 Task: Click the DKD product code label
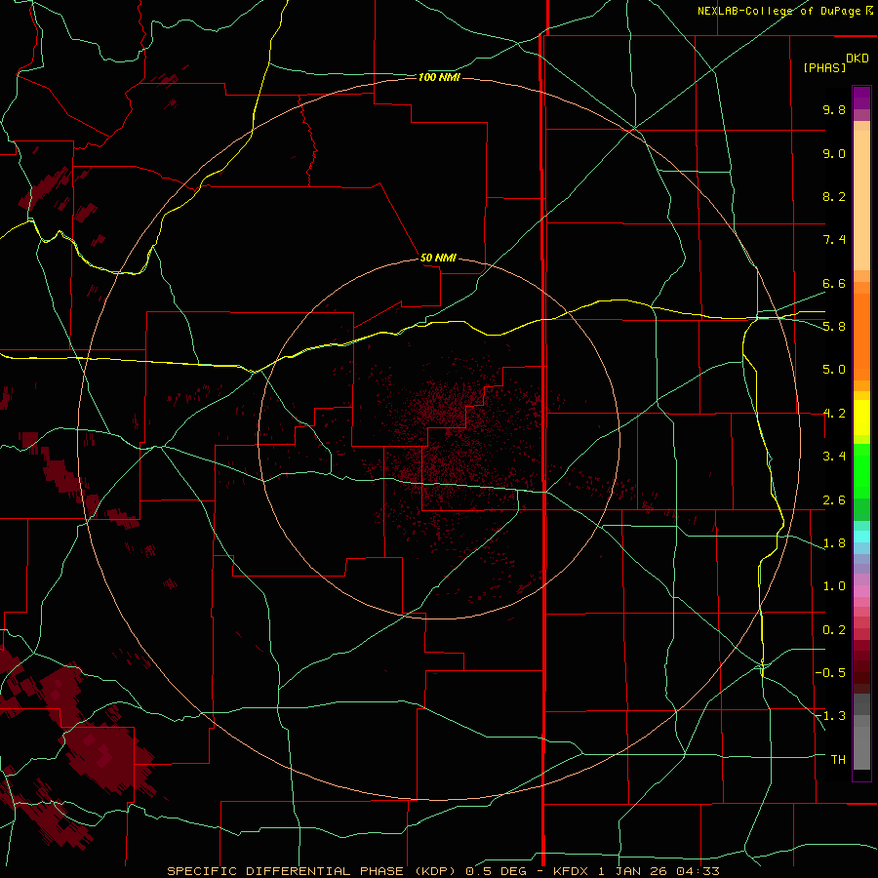(x=858, y=59)
